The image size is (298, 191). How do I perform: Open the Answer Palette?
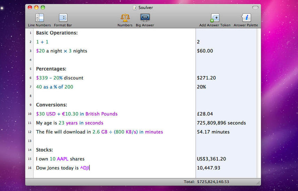pos(246,18)
